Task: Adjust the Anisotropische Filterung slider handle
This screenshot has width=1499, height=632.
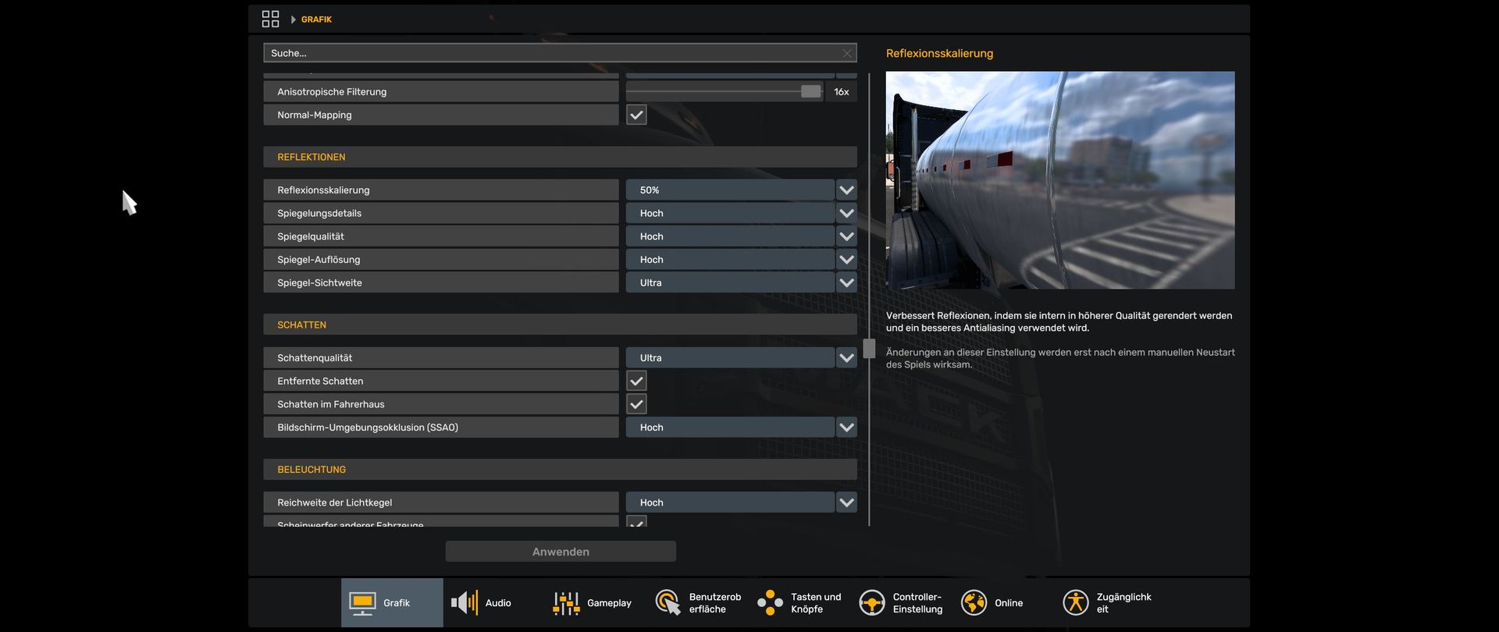Action: click(x=810, y=92)
